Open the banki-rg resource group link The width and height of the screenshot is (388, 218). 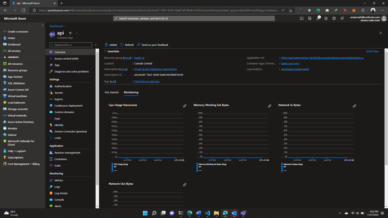(x=139, y=58)
